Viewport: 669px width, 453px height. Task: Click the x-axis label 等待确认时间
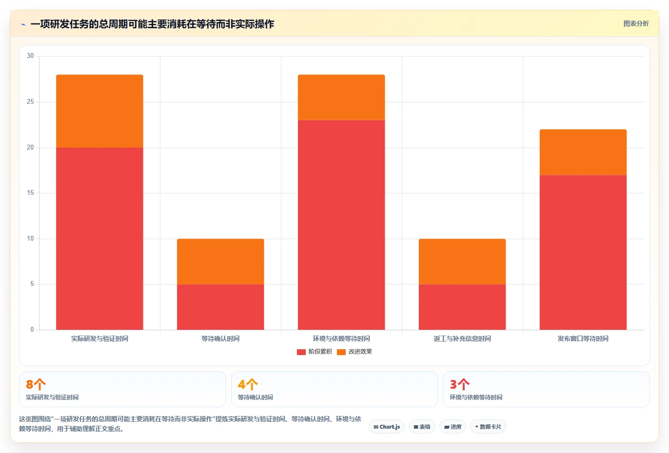[x=220, y=339]
